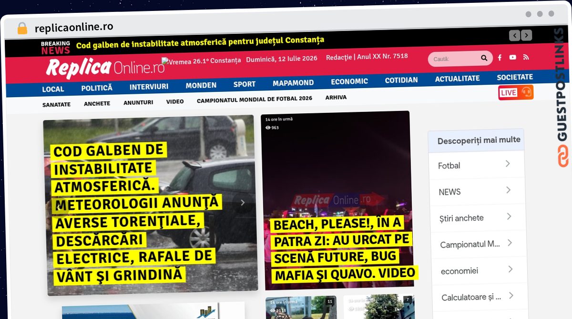Image resolution: width=572 pixels, height=319 pixels.
Task: Open the ECONOMIC section
Action: tap(349, 81)
